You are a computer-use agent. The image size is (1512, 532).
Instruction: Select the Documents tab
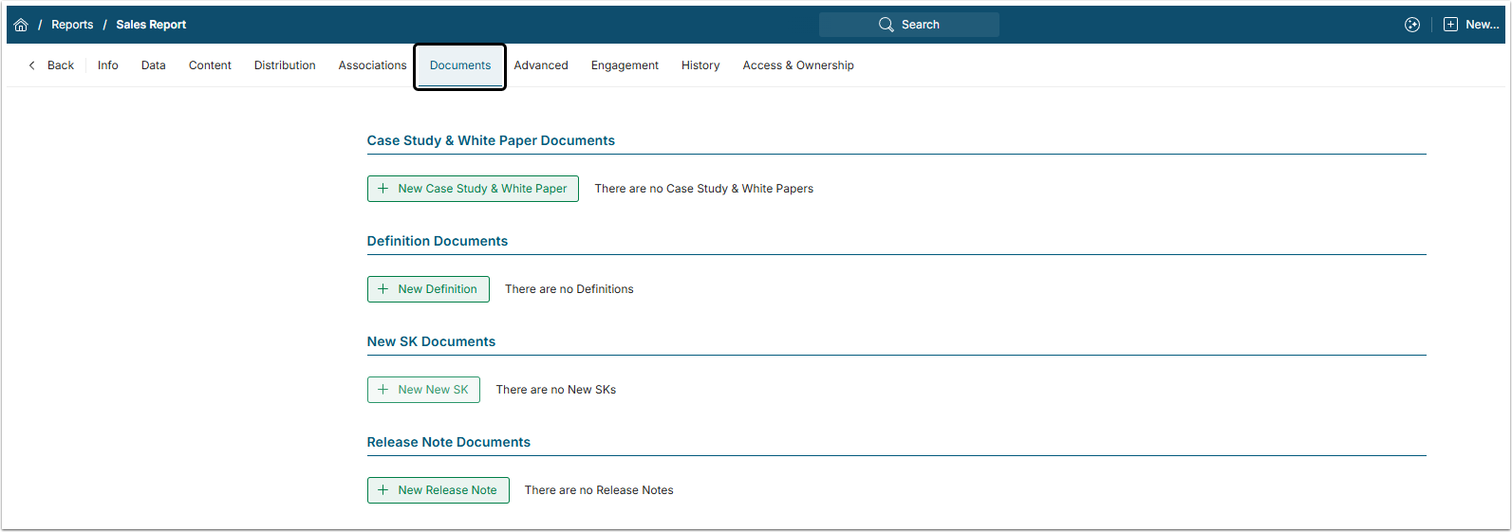460,65
